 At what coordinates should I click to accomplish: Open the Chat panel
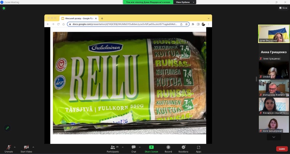coord(134,148)
